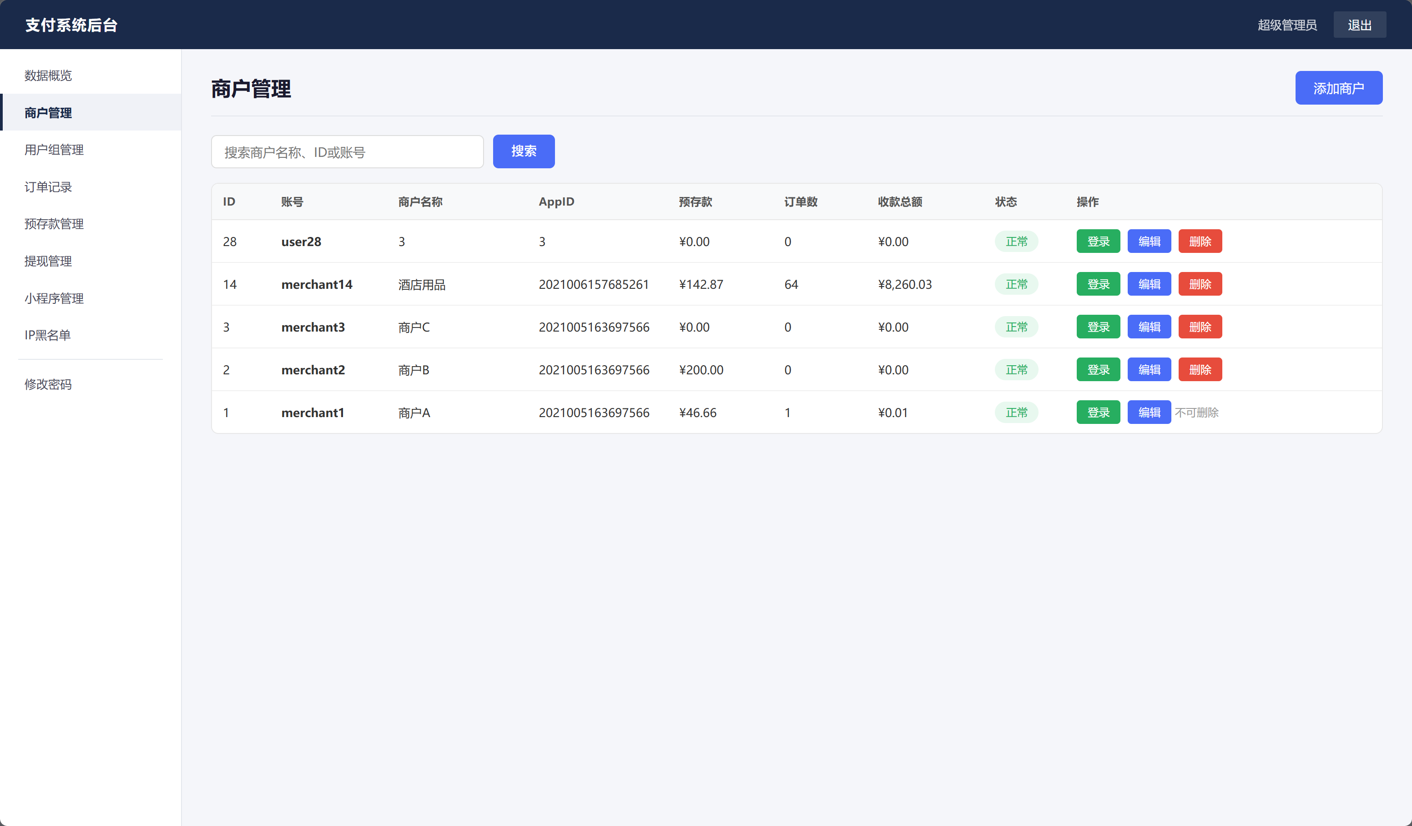Click the 账号 column header
Image resolution: width=1412 pixels, height=826 pixels.
point(292,202)
